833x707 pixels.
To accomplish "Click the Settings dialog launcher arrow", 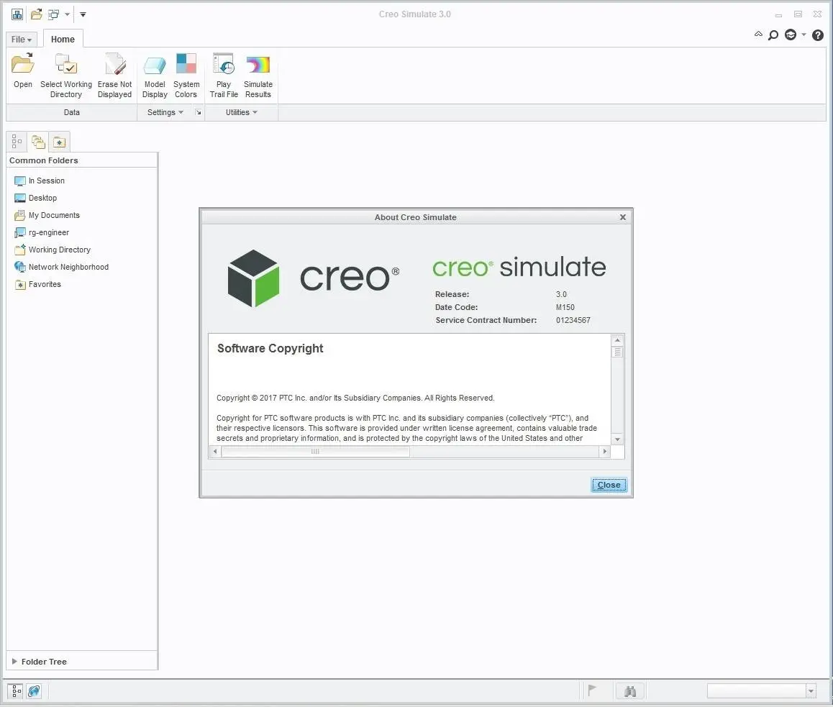I will (x=198, y=113).
